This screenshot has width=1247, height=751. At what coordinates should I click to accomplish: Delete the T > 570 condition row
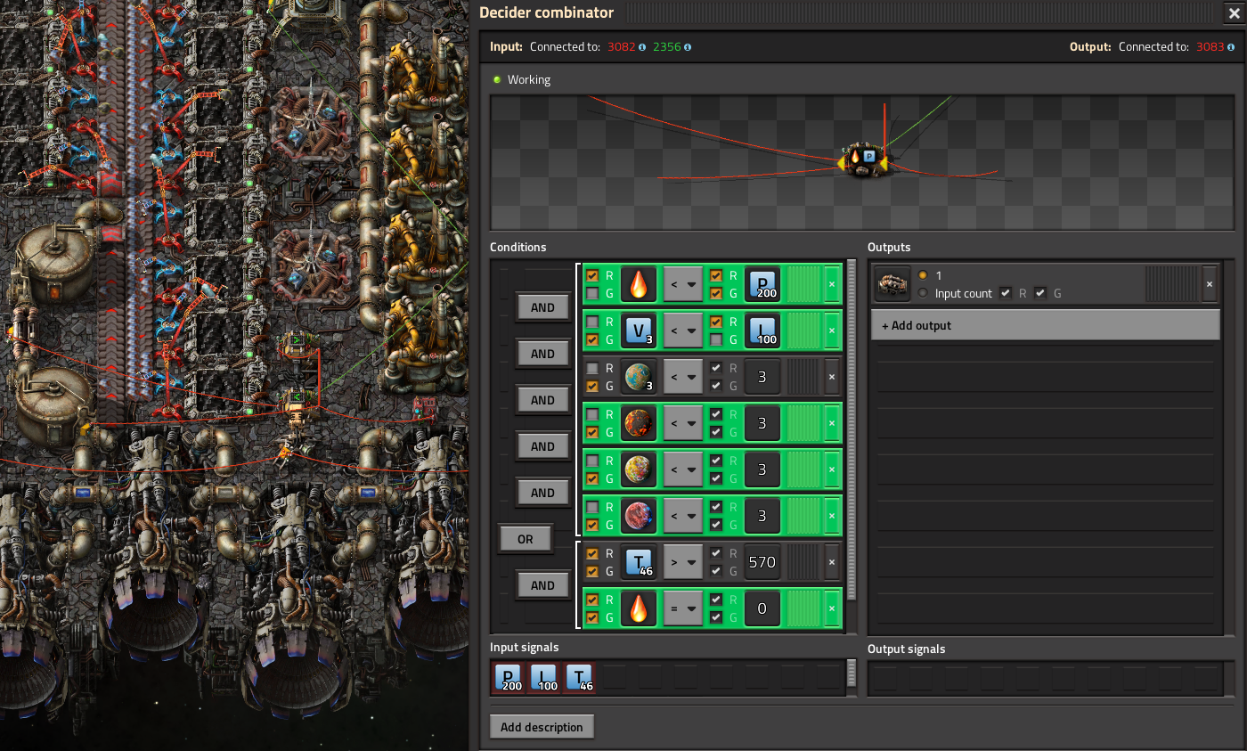(x=832, y=562)
